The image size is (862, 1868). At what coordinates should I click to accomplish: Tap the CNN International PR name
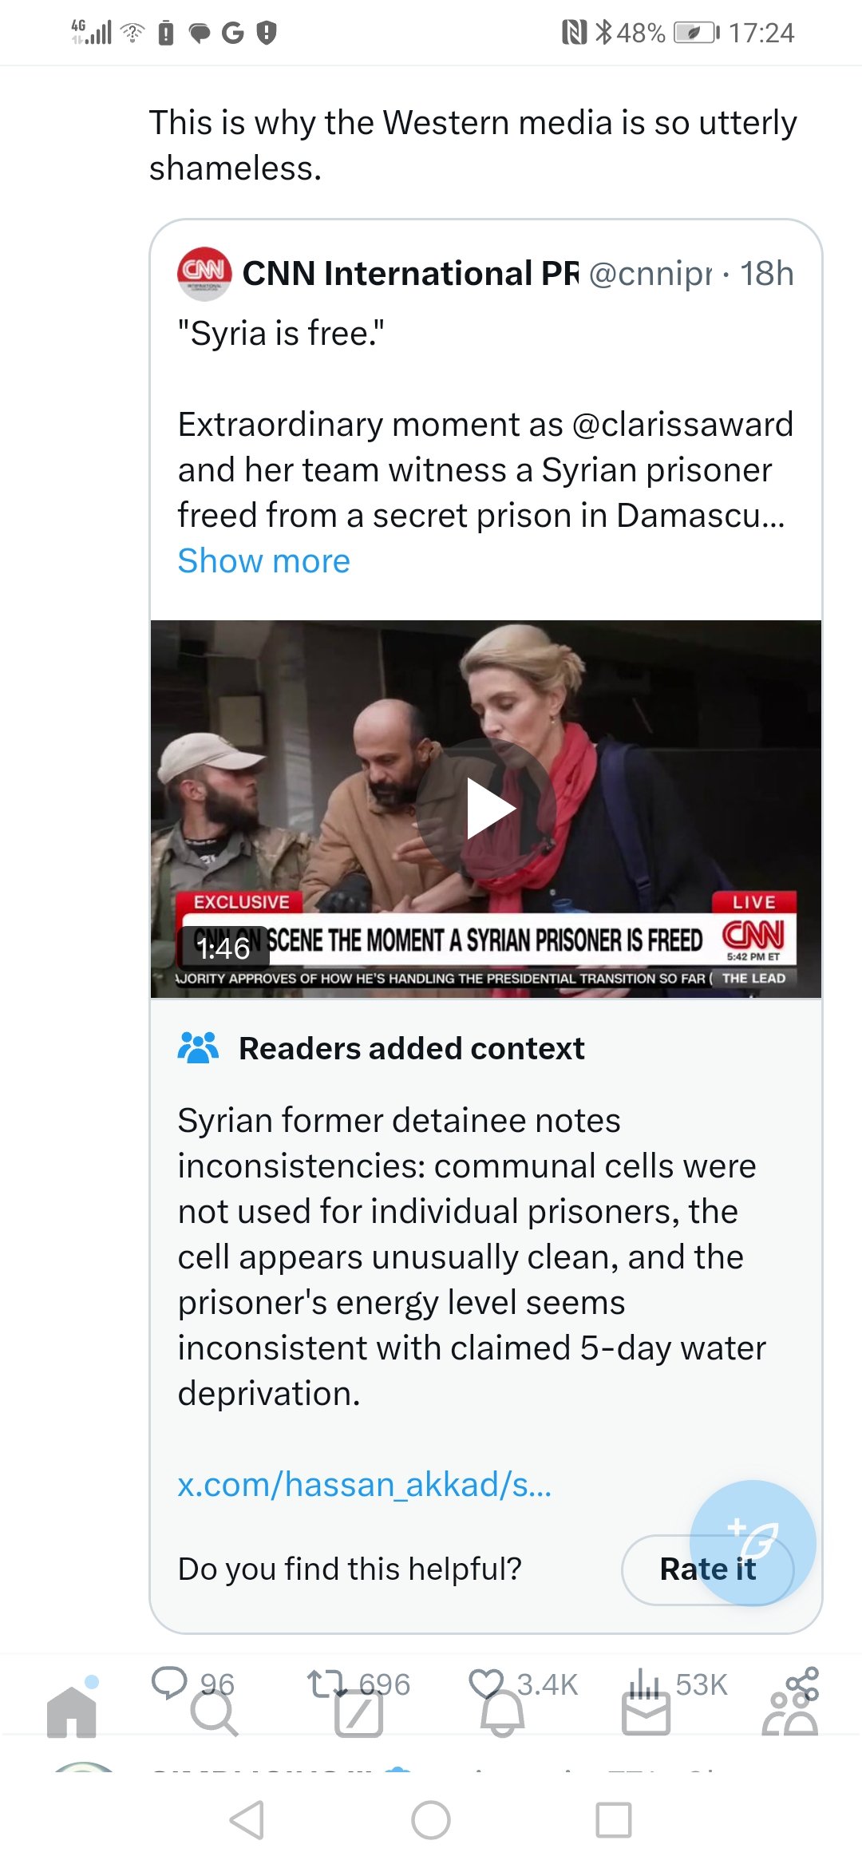click(x=410, y=274)
